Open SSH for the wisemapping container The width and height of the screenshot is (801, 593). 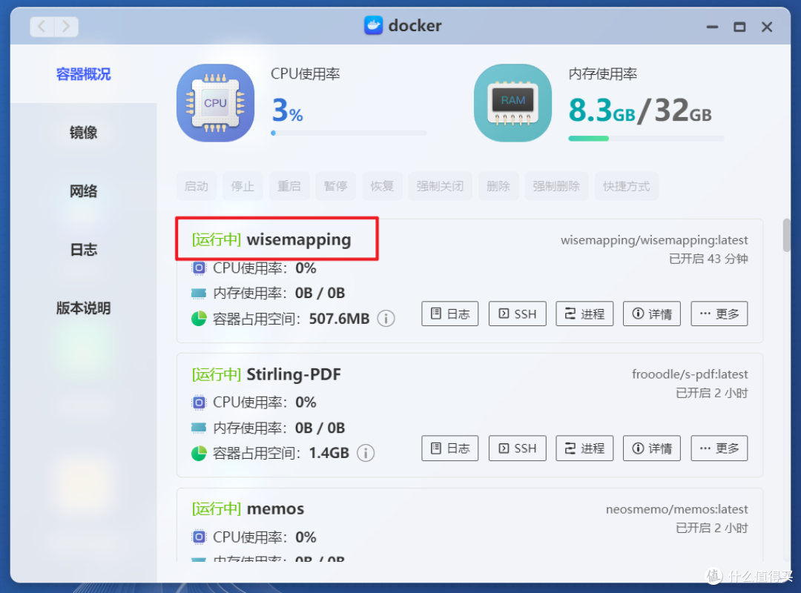point(517,313)
